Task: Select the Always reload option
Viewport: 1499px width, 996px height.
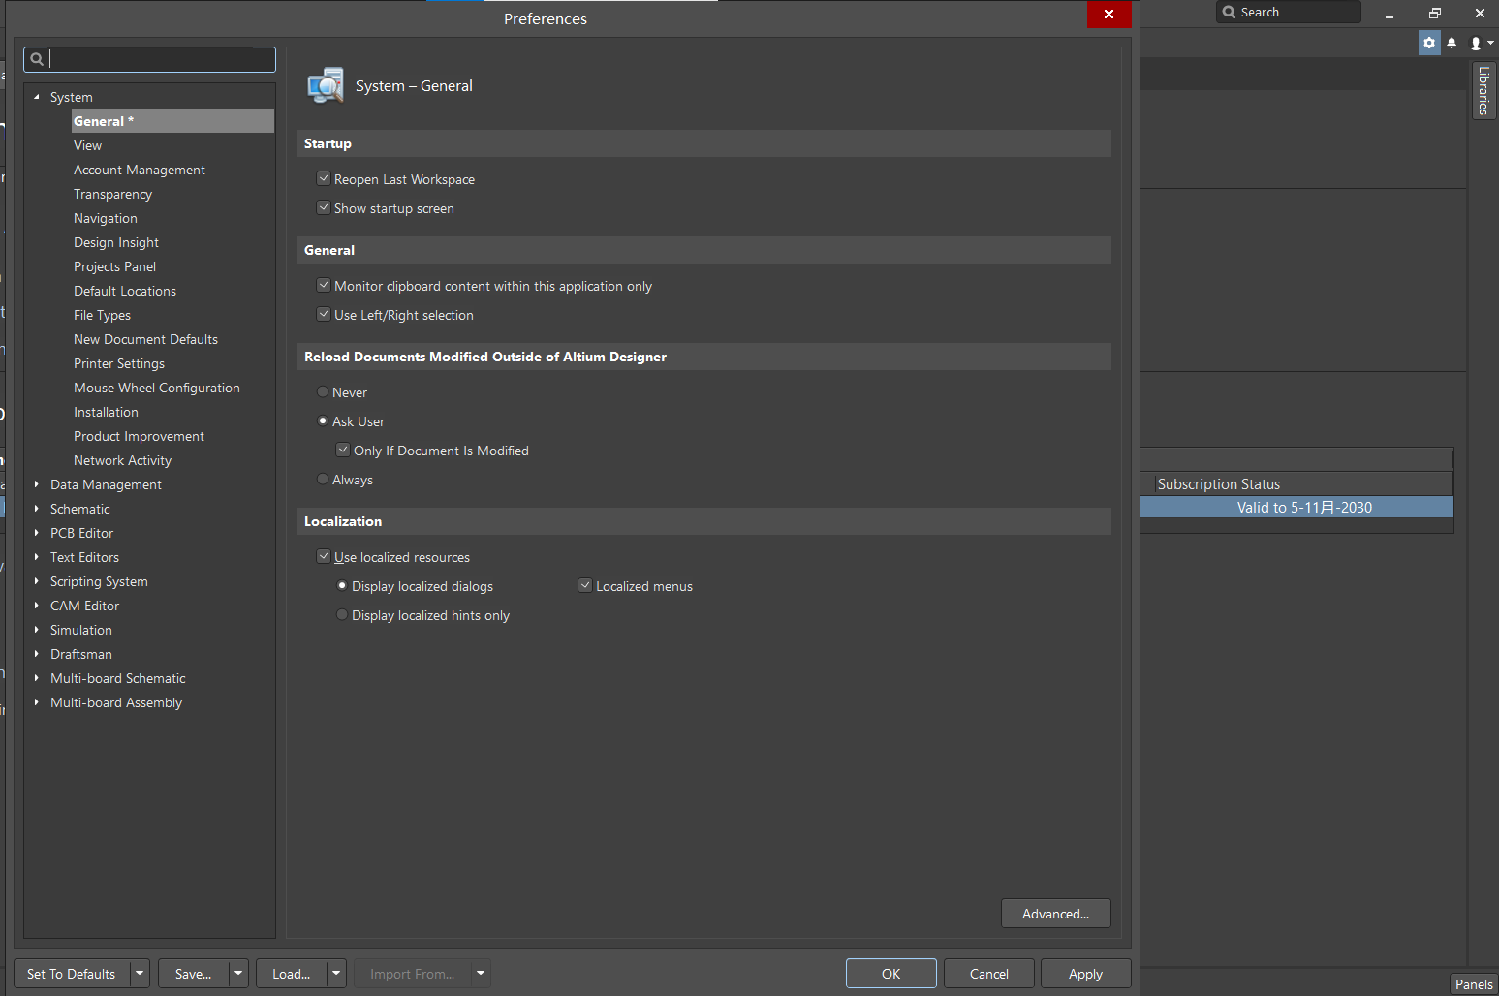Action: click(323, 479)
